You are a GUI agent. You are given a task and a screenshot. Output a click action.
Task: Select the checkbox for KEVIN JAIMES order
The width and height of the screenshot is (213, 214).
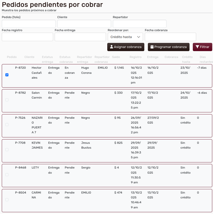click(x=7, y=150)
